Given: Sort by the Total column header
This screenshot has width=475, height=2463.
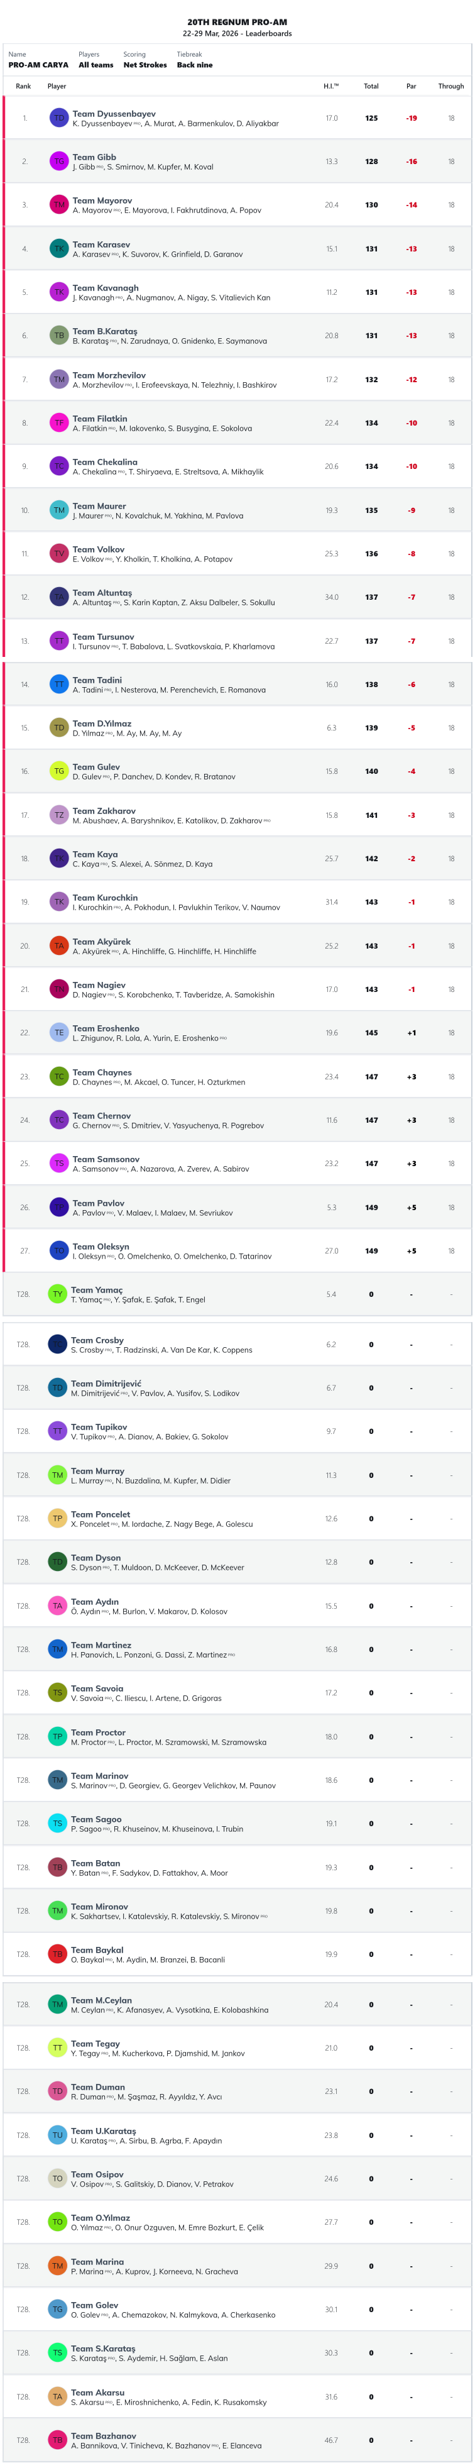Looking at the screenshot, I should (371, 86).
